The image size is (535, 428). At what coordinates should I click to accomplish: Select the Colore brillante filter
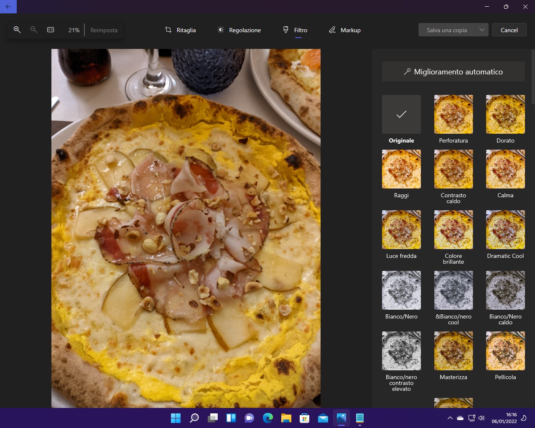click(453, 229)
